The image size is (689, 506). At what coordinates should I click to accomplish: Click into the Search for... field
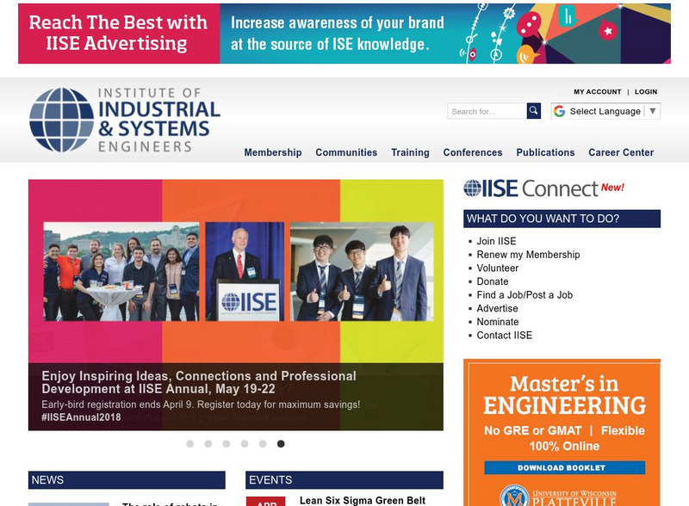(x=487, y=111)
